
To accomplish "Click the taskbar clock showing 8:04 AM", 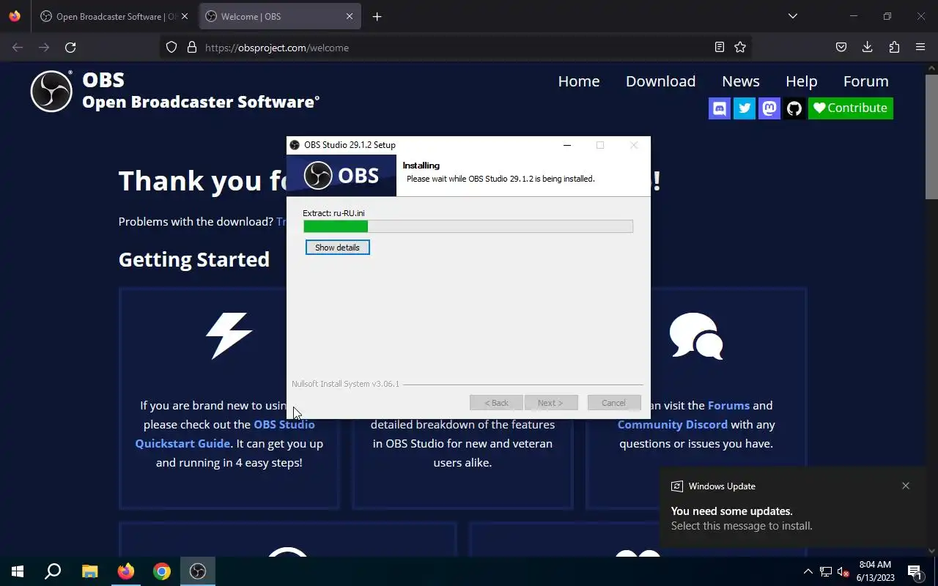I will click(876, 571).
